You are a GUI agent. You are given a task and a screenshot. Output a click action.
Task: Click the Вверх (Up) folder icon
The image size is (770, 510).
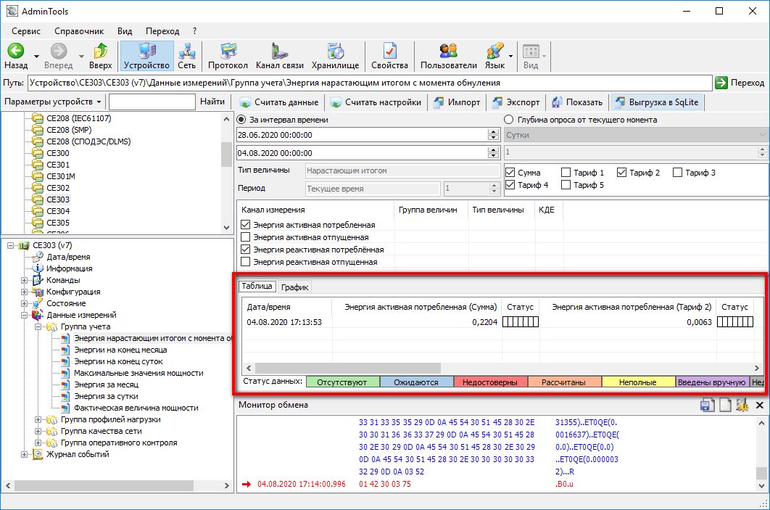tap(101, 52)
